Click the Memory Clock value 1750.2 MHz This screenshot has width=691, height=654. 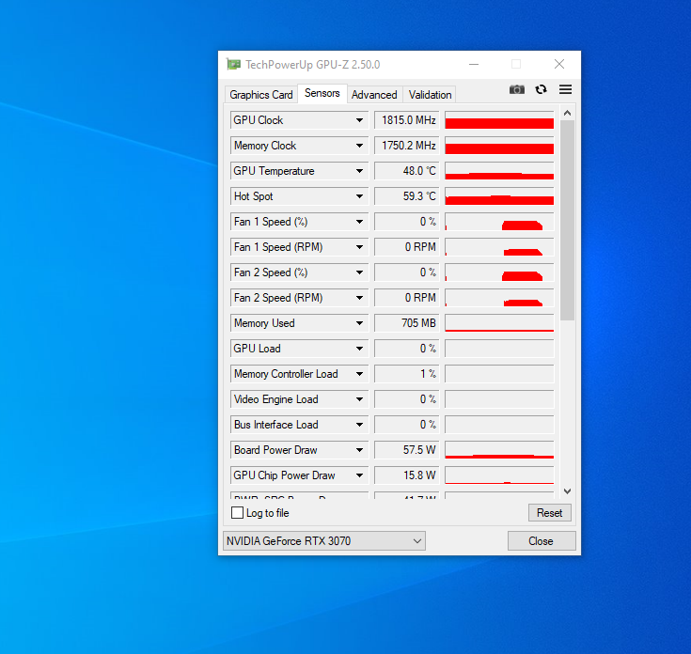tap(407, 146)
